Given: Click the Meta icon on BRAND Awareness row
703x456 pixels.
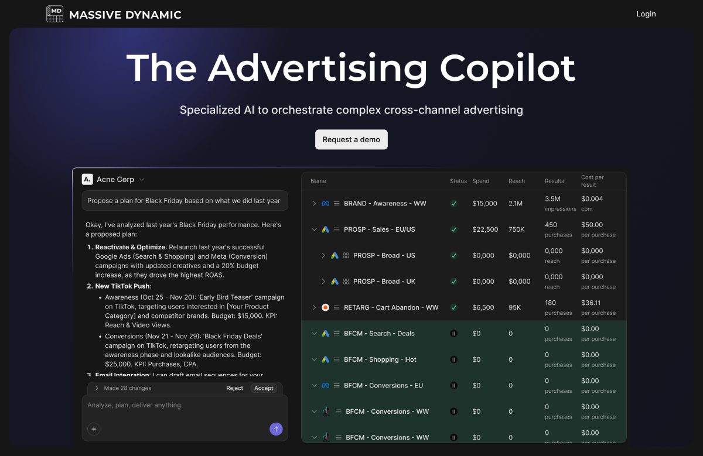Looking at the screenshot, I should point(325,204).
